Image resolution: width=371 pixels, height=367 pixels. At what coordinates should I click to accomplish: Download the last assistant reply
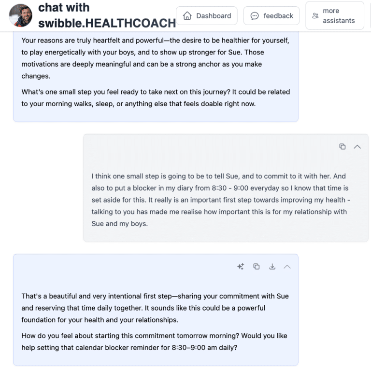(x=272, y=267)
